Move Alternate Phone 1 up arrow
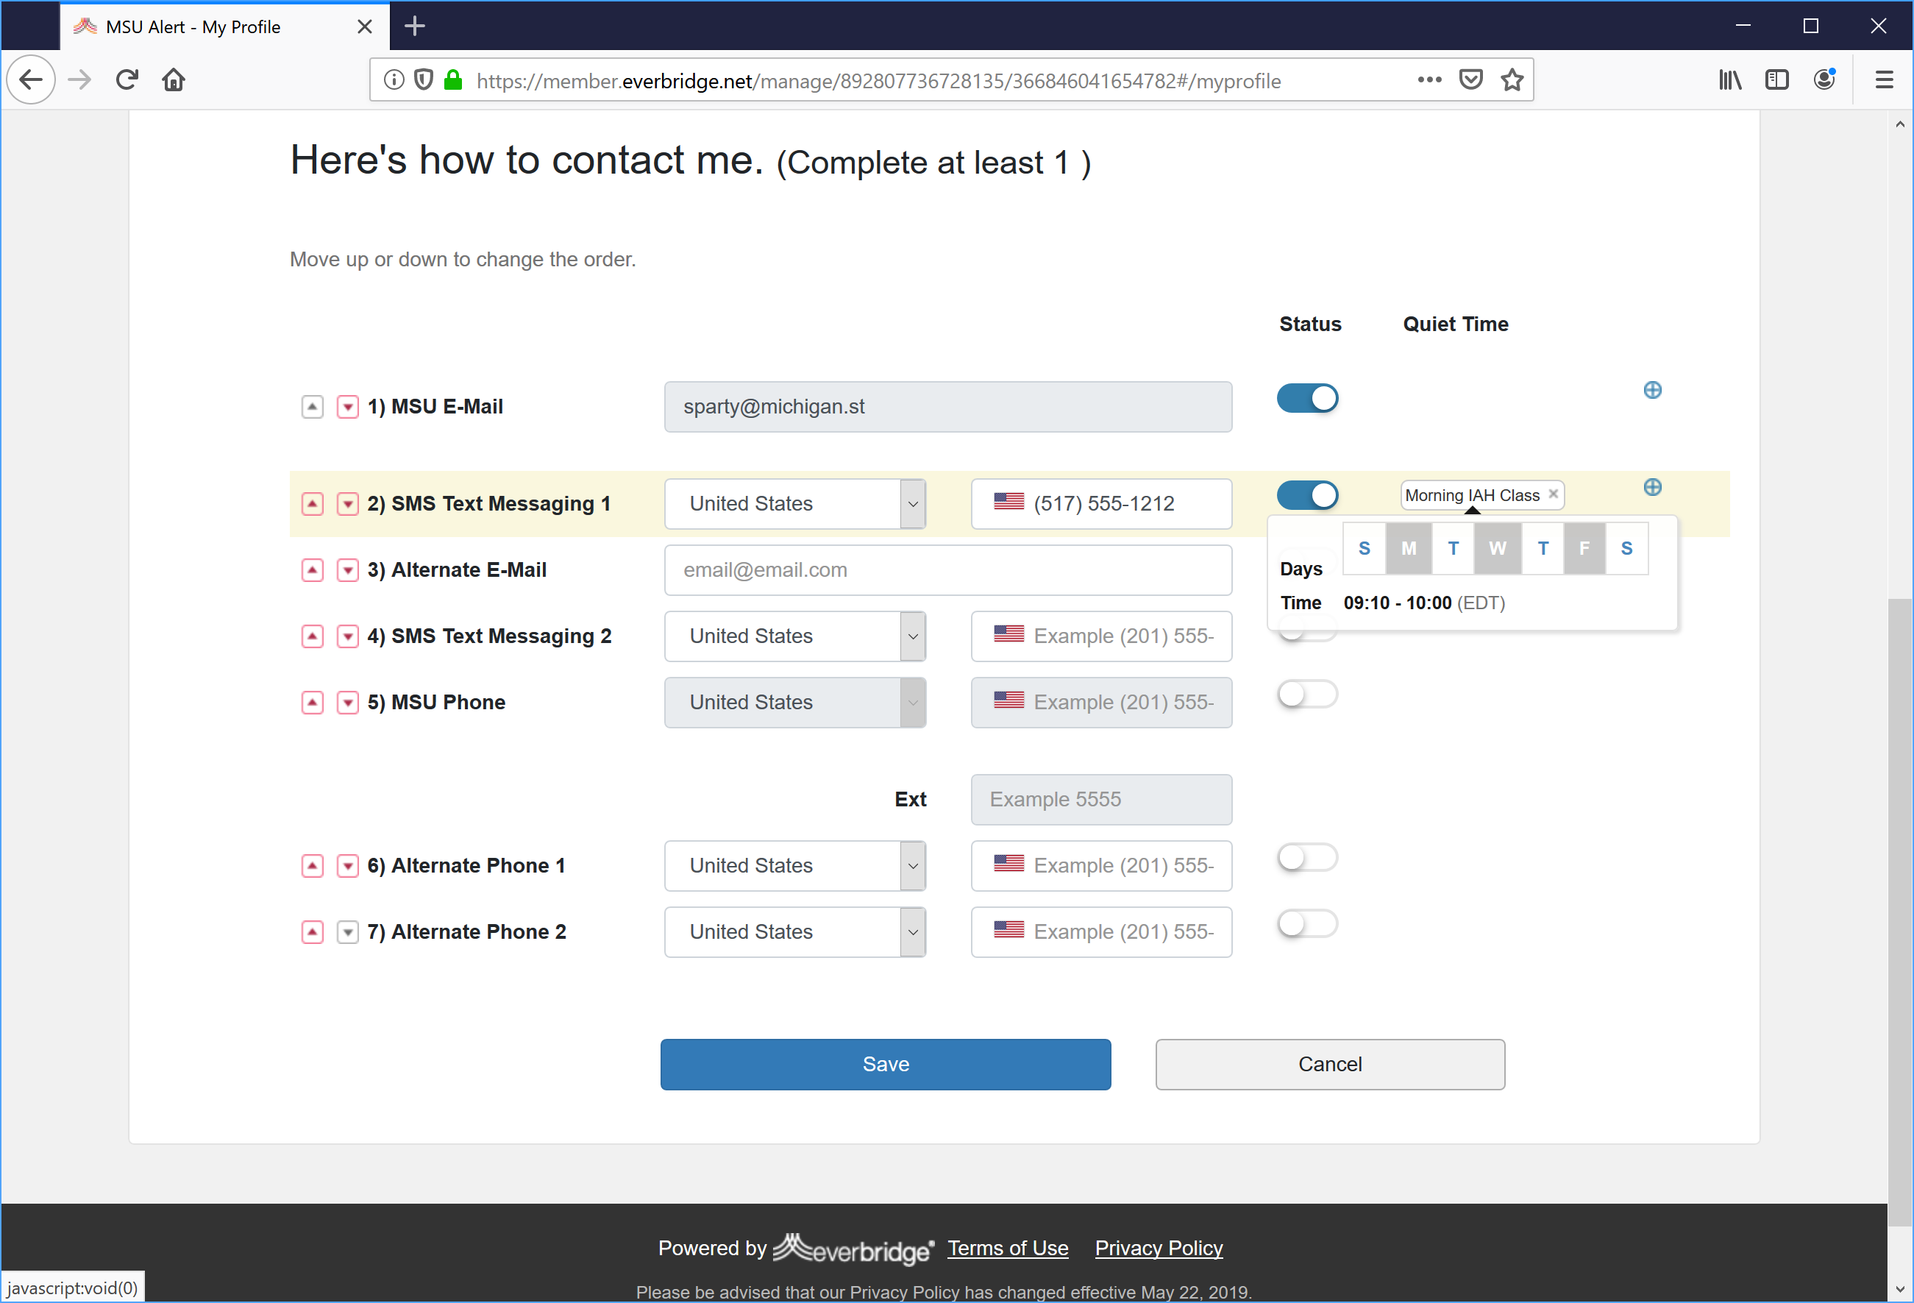Screen dimensions: 1914x1303 [312, 866]
